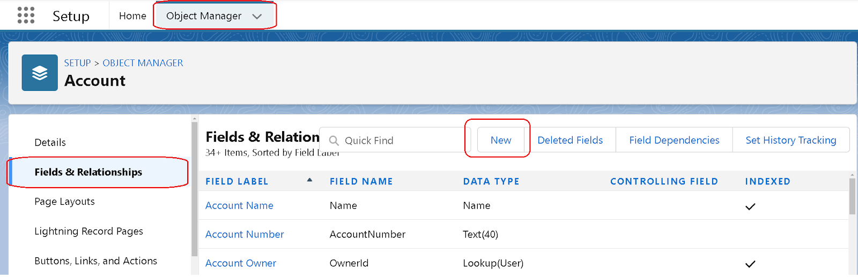This screenshot has height=277, width=858.
Task: Open Field Dependencies
Action: tap(674, 140)
